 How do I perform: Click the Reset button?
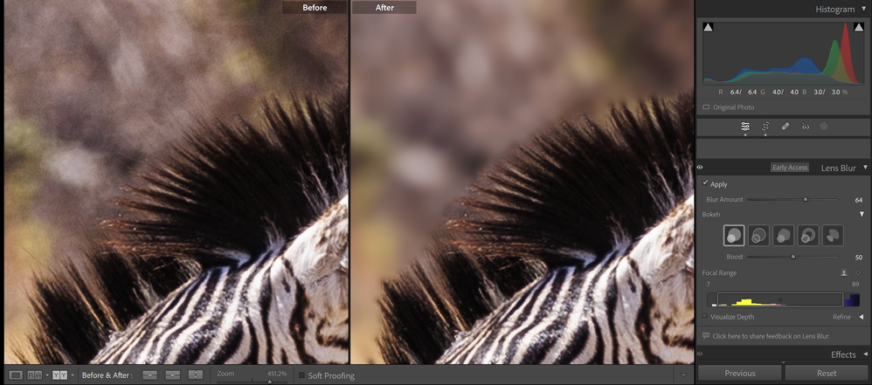tap(827, 373)
